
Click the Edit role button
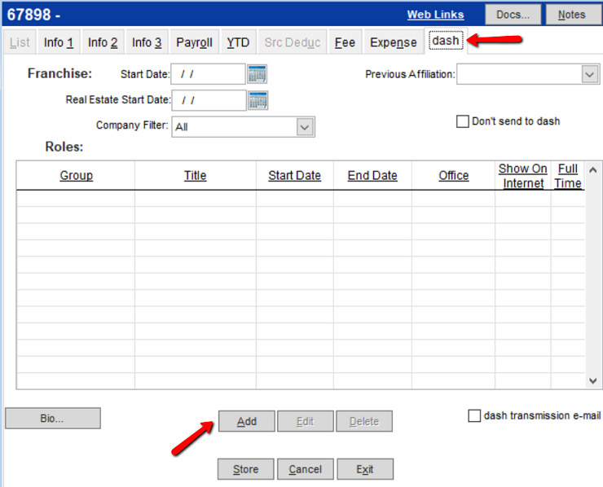[x=306, y=421]
